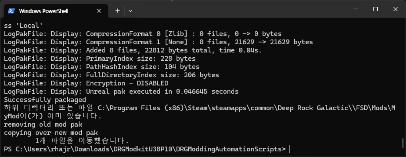The width and height of the screenshot is (406, 157).
Task: Click the 'Successfully packaged' output line
Action: pos(45,100)
